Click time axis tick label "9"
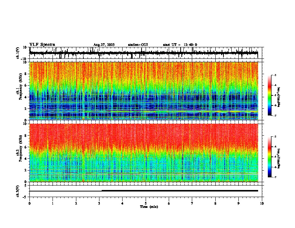The width and height of the screenshot is (295, 228). click(x=238, y=203)
